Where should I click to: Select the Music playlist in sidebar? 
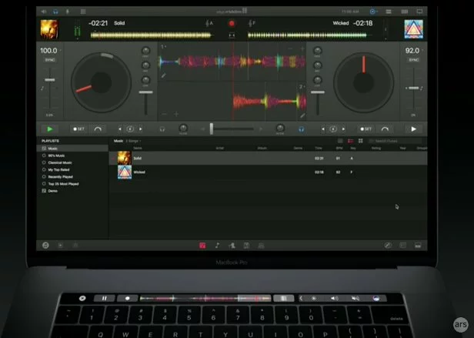pos(72,149)
